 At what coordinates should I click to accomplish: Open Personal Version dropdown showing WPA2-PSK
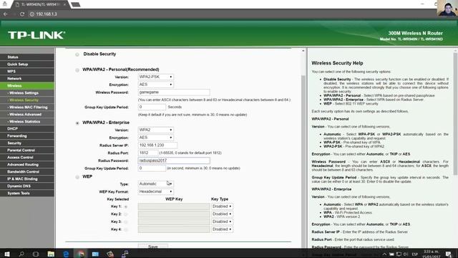coord(156,77)
